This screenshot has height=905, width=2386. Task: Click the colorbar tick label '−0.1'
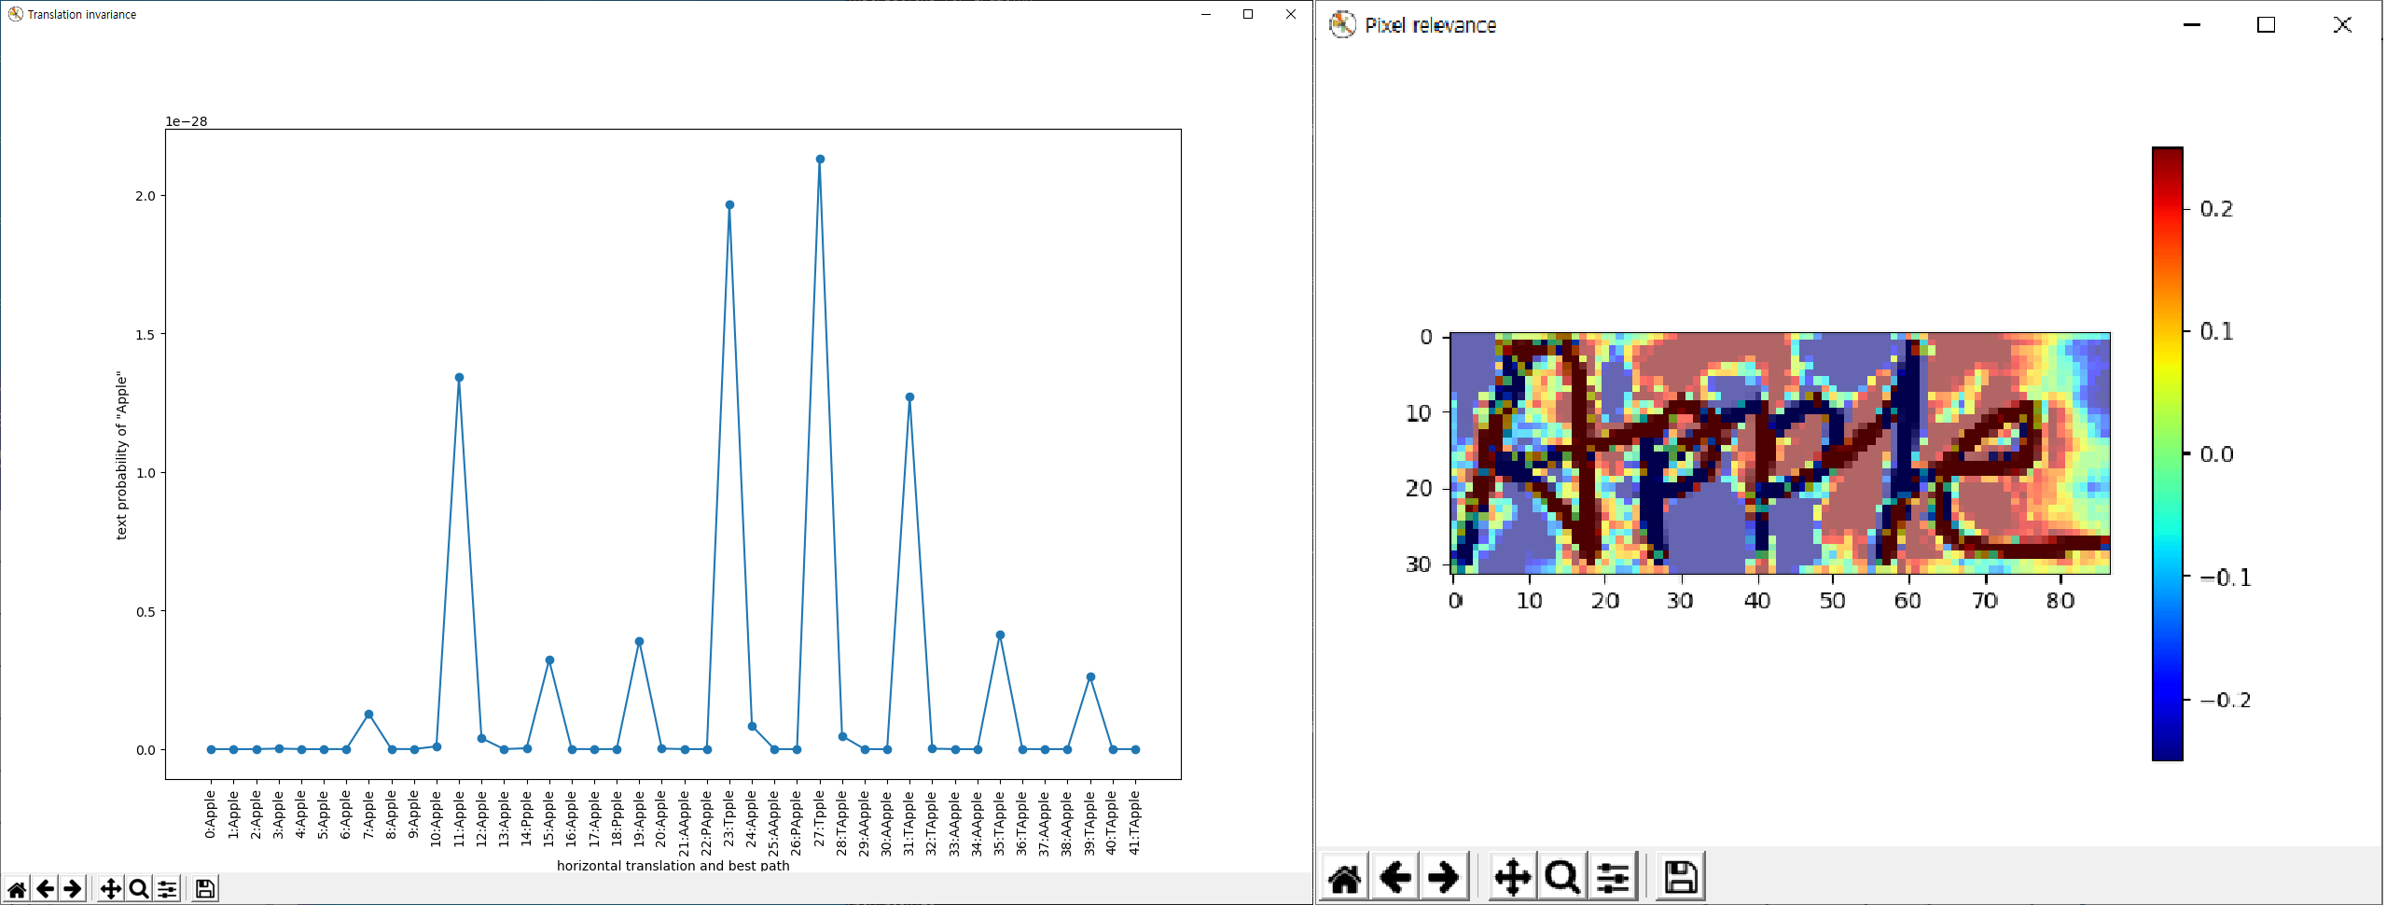tap(2226, 578)
